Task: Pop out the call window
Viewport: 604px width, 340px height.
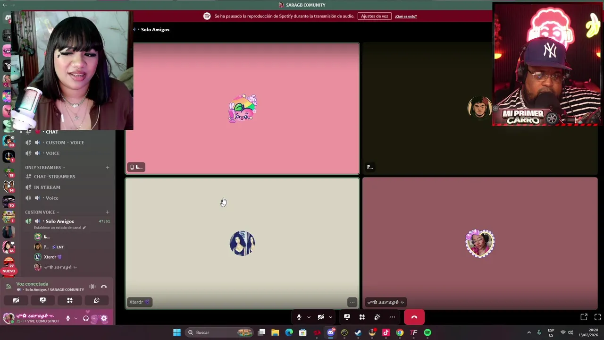Action: (584, 317)
